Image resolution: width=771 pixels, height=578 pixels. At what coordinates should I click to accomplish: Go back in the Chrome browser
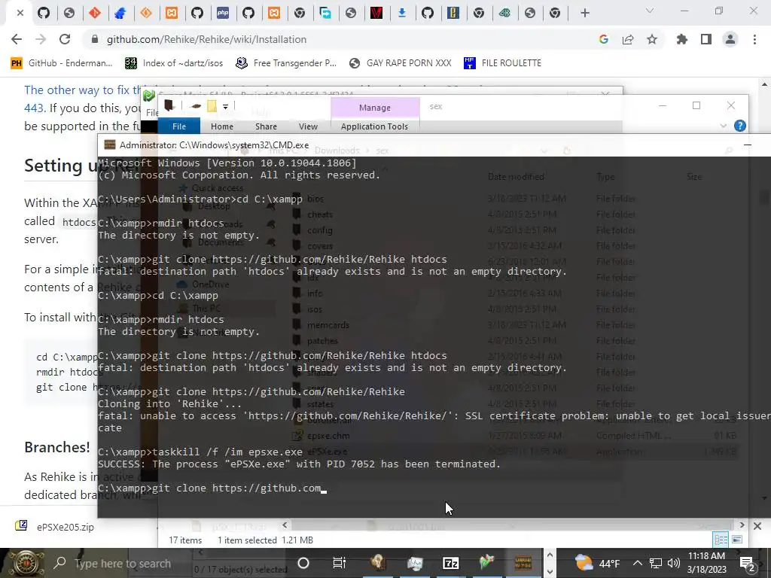pos(17,39)
